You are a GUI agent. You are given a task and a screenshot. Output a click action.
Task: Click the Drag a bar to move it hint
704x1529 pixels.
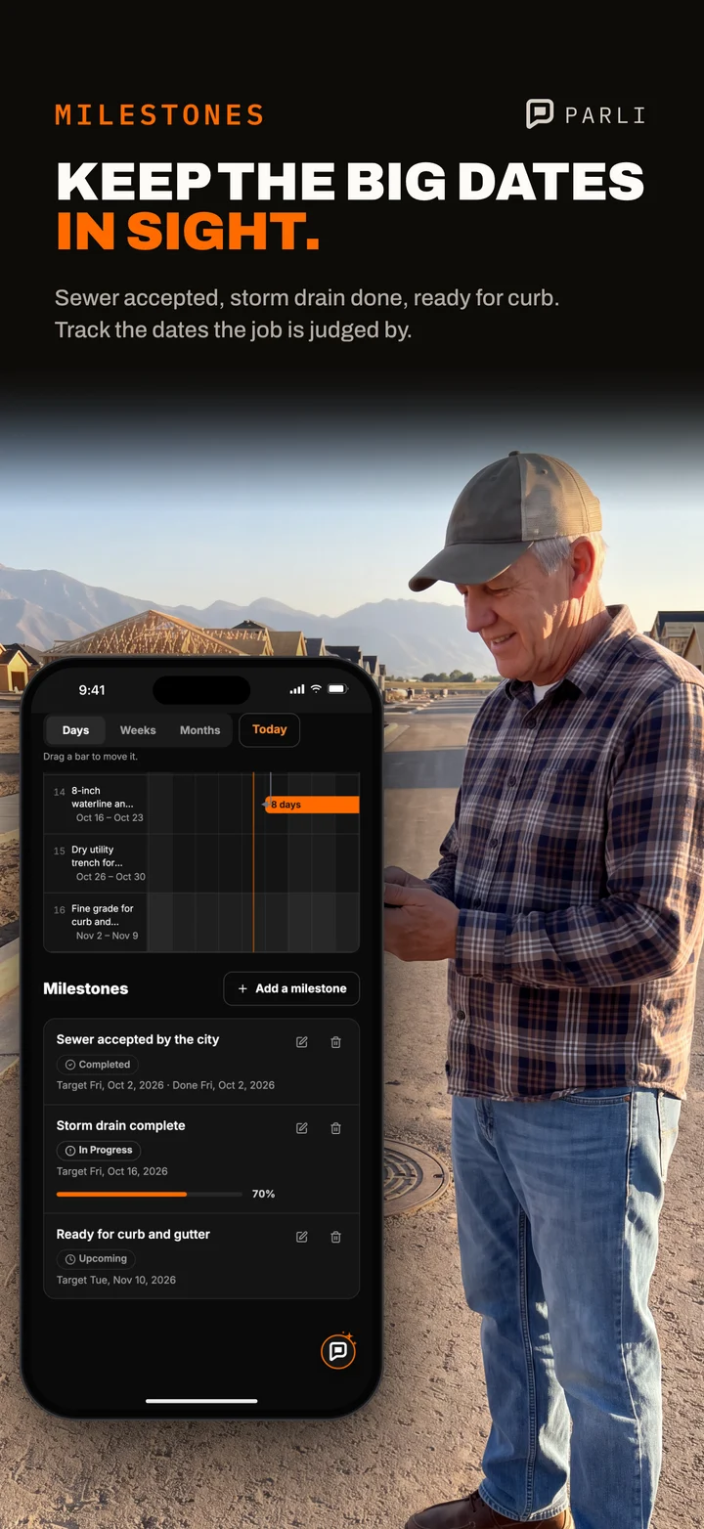tap(90, 757)
